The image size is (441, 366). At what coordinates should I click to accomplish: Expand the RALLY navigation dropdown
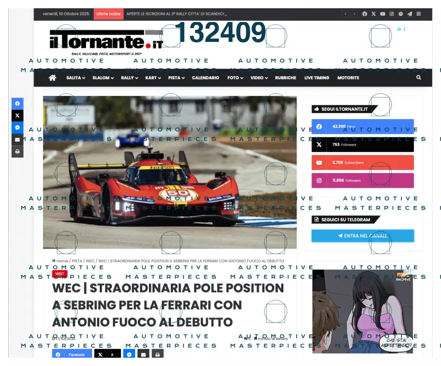pyautogui.click(x=128, y=78)
